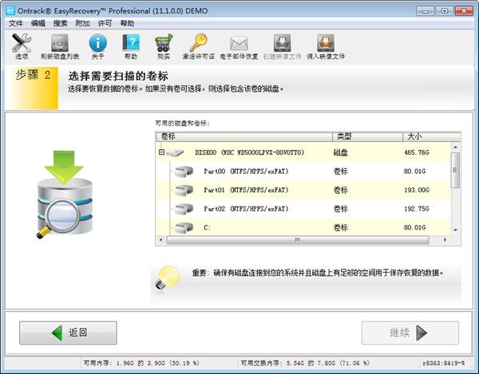Select the row Part01 (NTFS/HPFS/exFAT)
The width and height of the screenshot is (479, 374).
coord(303,190)
